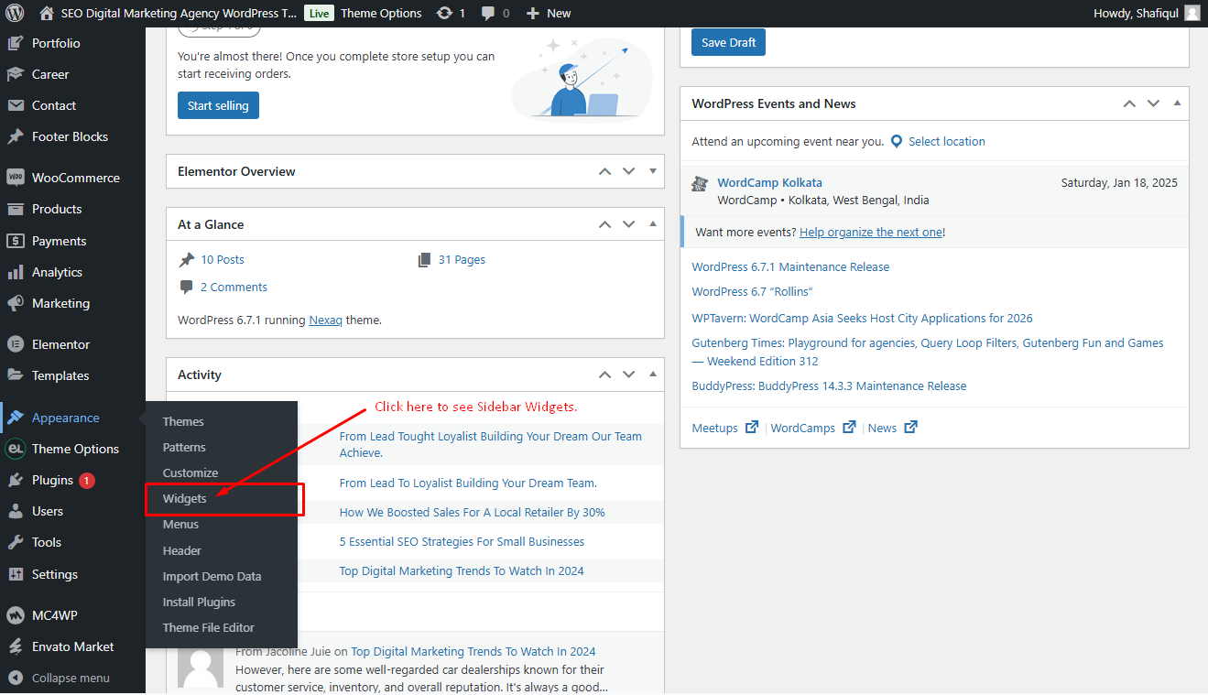The width and height of the screenshot is (1208, 695).
Task: Move At a Glance panel down
Action: click(x=628, y=224)
